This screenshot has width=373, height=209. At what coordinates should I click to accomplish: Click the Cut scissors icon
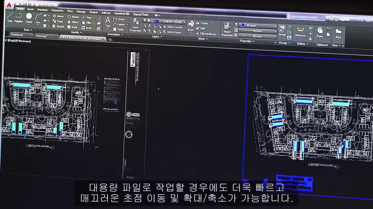[329, 29]
